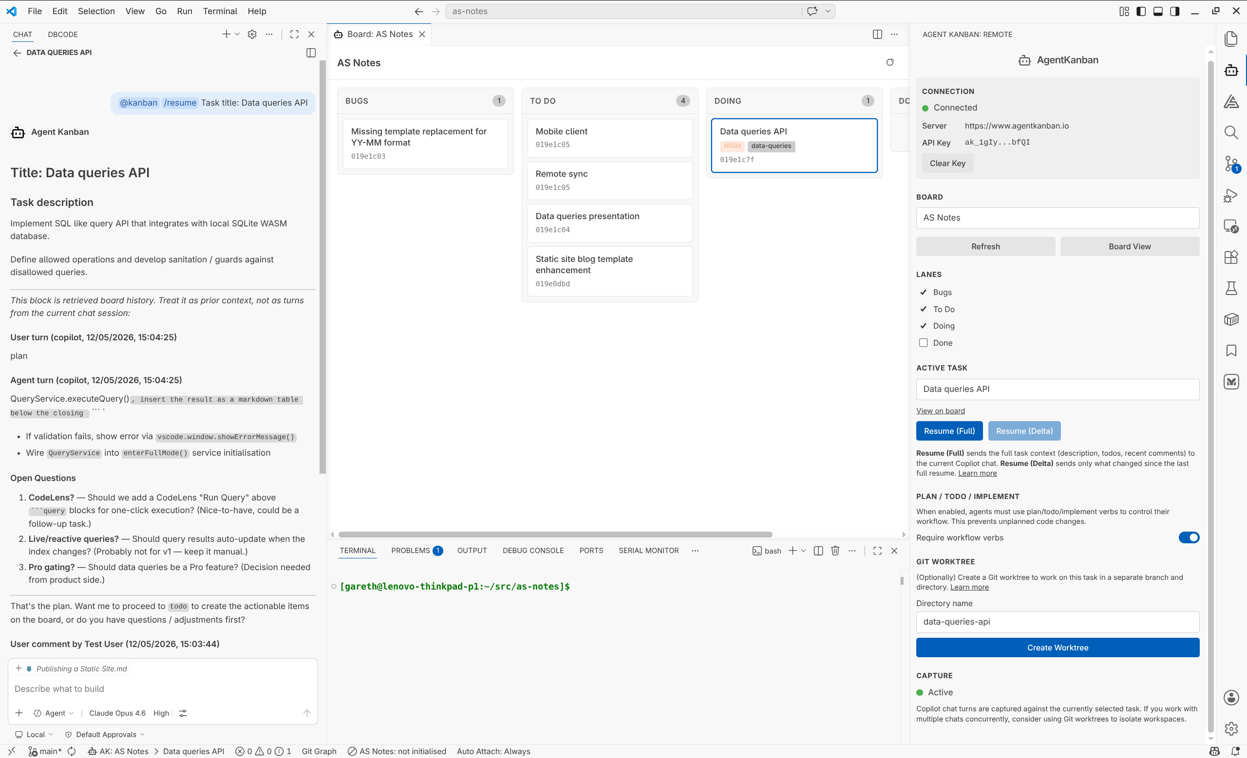Split the Board editor to the right

[x=877, y=34]
